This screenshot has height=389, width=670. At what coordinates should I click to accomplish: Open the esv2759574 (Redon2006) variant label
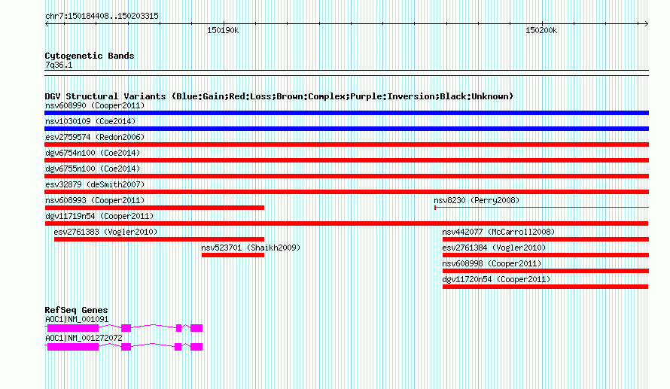coord(95,137)
